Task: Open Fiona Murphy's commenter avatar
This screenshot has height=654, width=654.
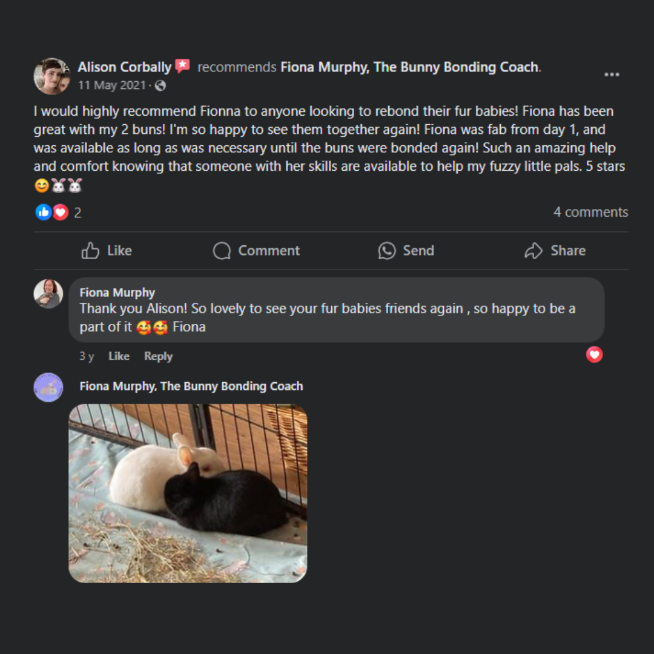Action: click(x=48, y=294)
